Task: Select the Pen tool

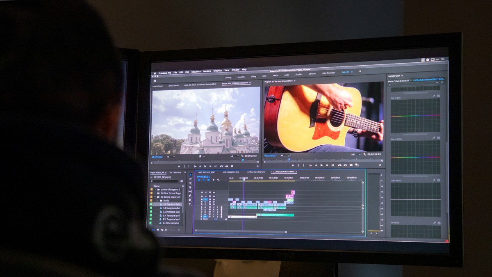Action: (x=190, y=196)
